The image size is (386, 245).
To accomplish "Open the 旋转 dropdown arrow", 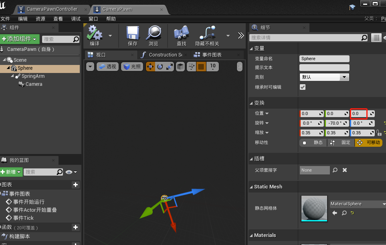I will (x=267, y=123).
